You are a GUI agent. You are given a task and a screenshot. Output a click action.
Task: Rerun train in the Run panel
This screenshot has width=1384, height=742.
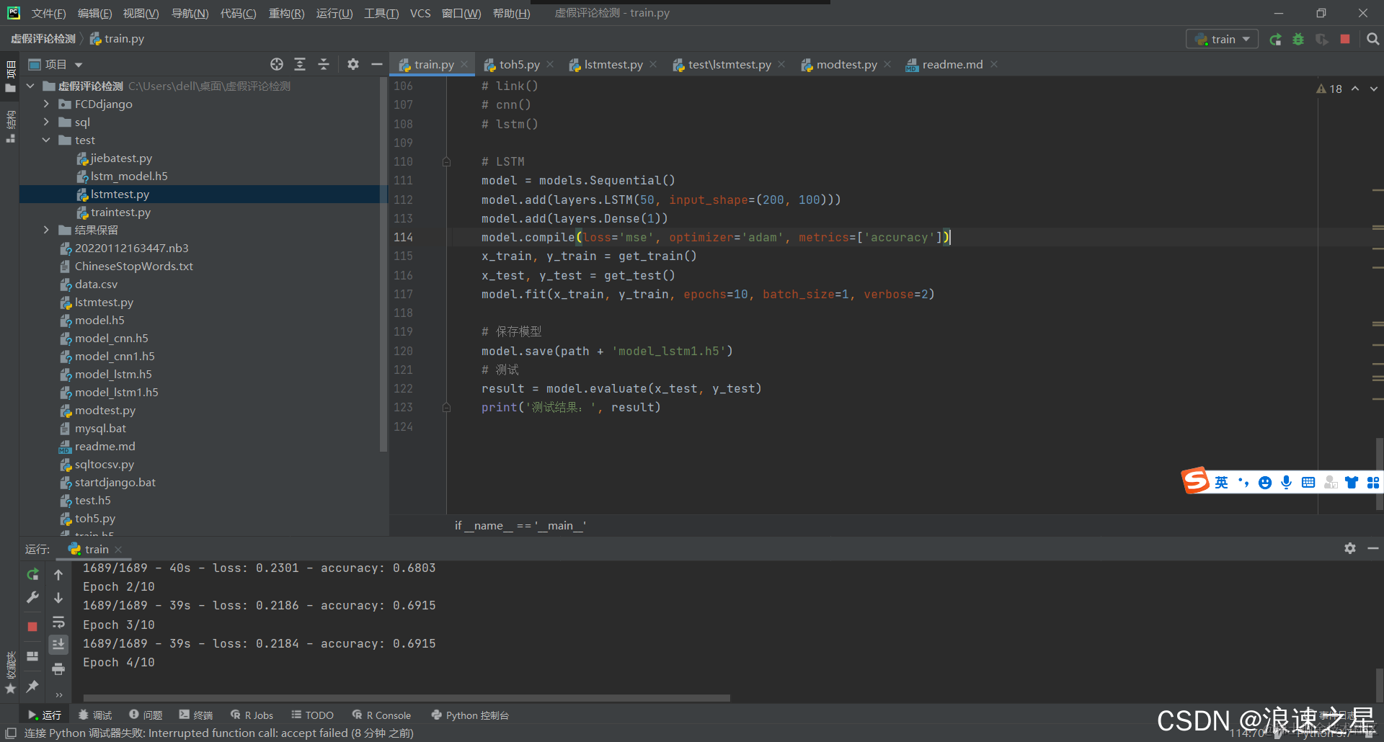coord(32,574)
